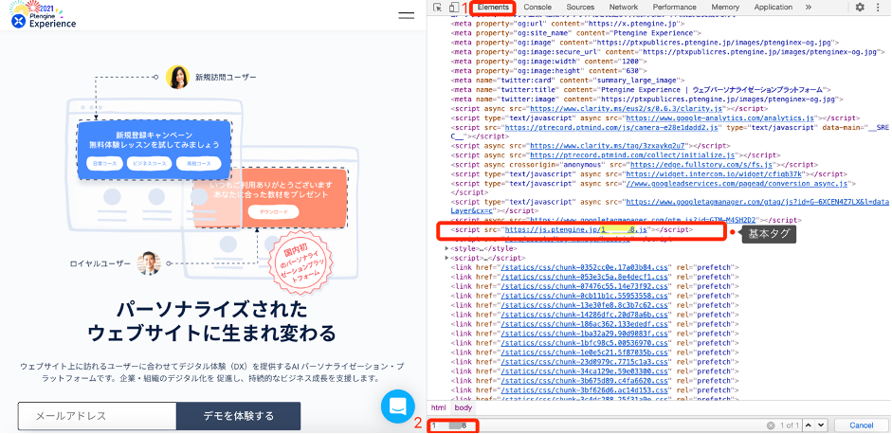Go to previous search result arrow
The height and width of the screenshot is (434, 892).
[808, 425]
